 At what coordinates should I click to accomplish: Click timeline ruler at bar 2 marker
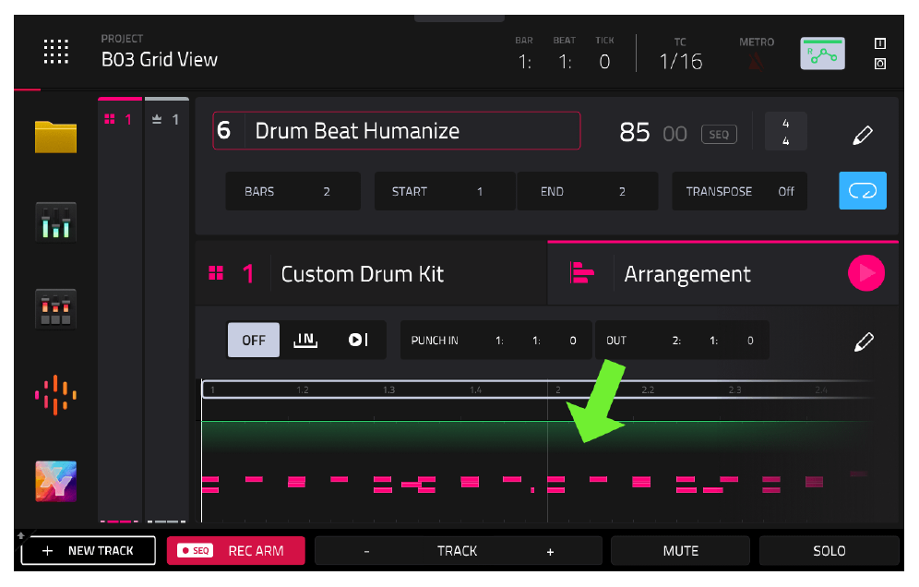tap(558, 390)
